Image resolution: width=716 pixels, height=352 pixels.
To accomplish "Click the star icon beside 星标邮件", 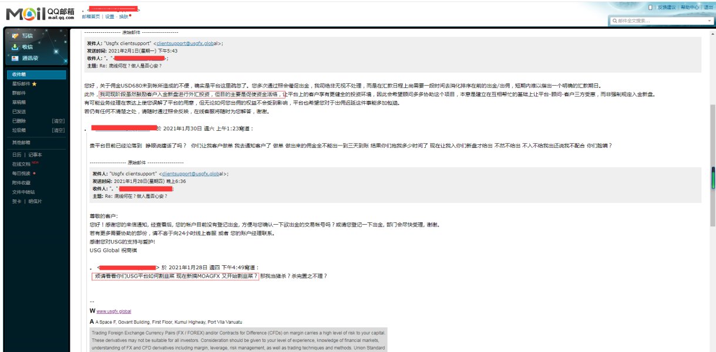I will 34,84.
